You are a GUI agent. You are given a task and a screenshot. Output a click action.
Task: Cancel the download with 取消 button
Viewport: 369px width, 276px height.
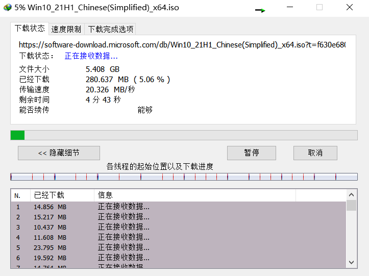[315, 153]
